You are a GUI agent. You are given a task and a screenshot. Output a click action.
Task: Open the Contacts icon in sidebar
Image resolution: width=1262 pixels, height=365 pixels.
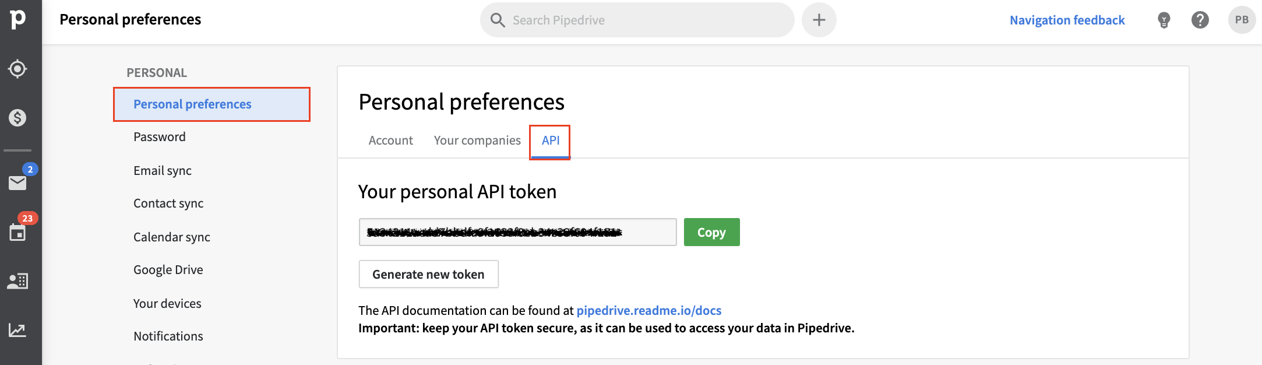click(17, 281)
